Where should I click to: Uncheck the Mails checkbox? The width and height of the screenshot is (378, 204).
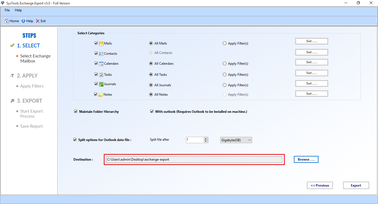click(x=96, y=43)
